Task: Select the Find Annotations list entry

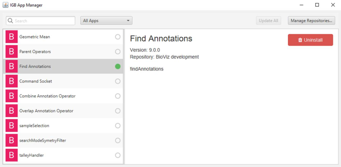Action: click(63, 66)
